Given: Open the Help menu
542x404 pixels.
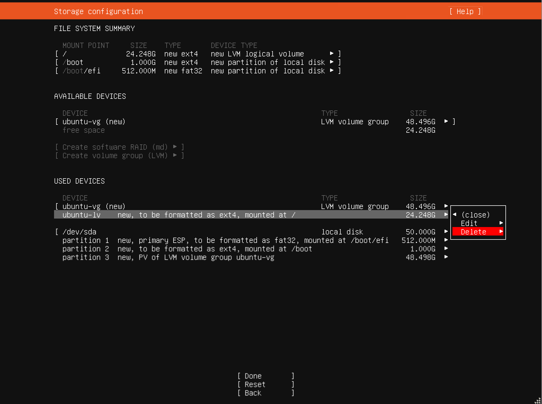Looking at the screenshot, I should click(x=465, y=11).
